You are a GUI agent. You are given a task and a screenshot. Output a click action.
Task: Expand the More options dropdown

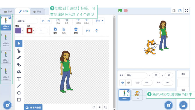pos(100,21)
